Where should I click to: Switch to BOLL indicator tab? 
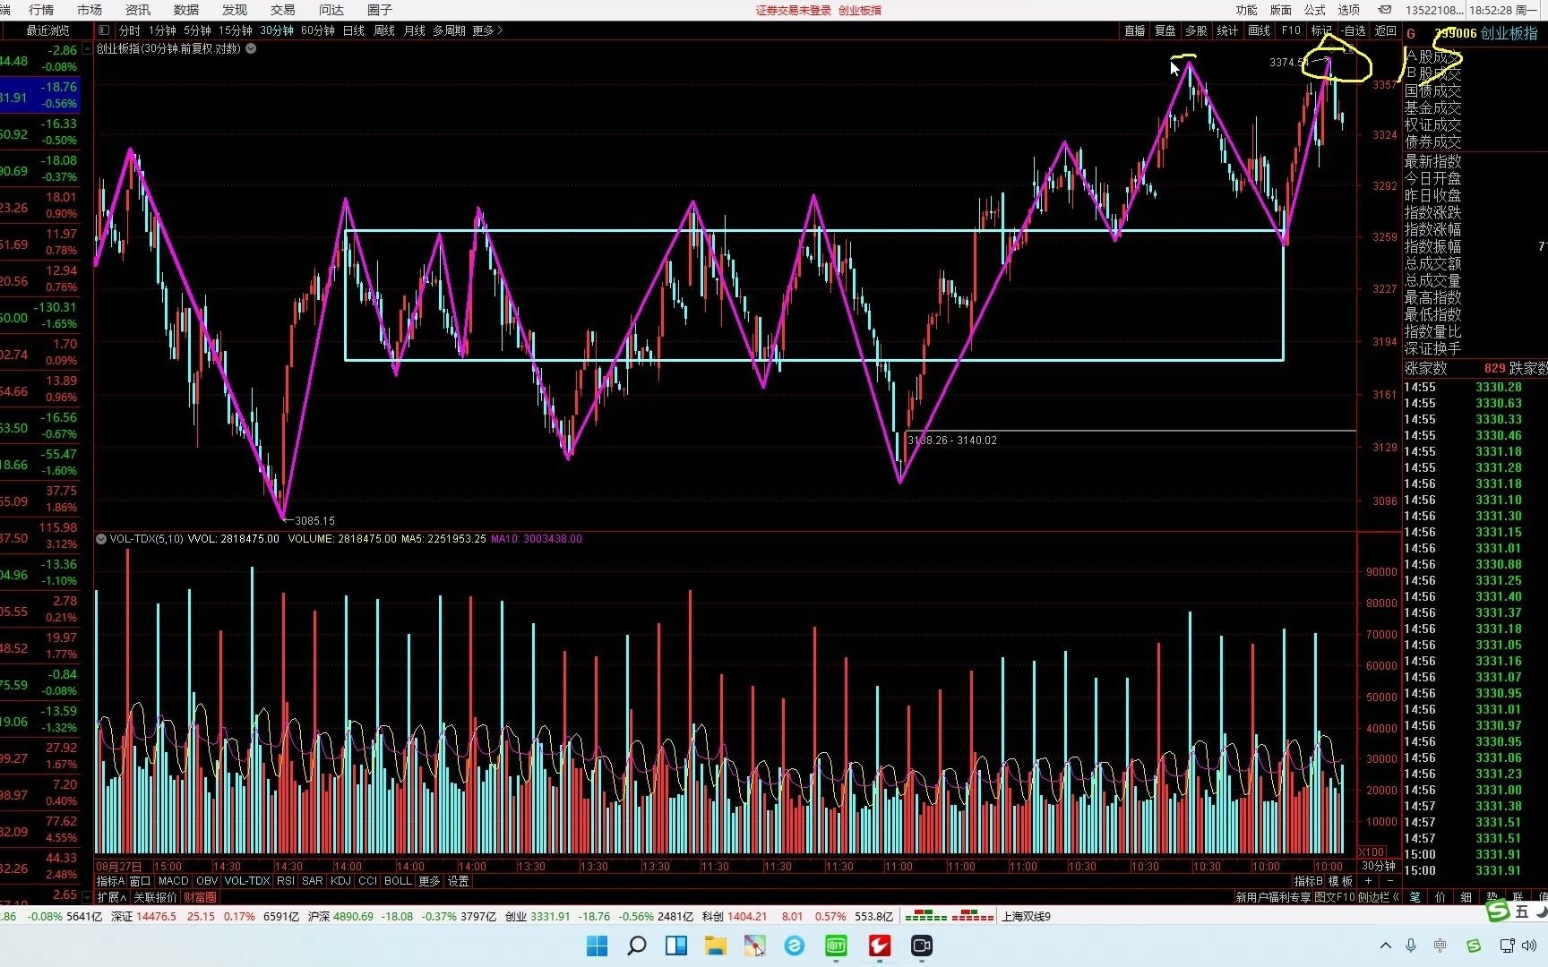tap(398, 881)
